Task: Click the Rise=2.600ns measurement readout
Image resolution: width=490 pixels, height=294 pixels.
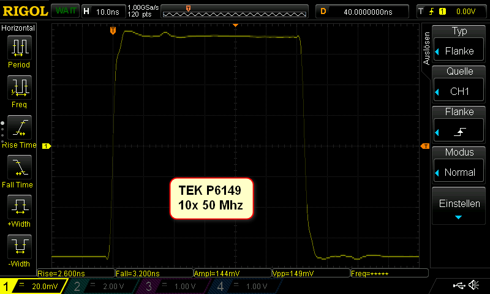Action: click(x=76, y=273)
